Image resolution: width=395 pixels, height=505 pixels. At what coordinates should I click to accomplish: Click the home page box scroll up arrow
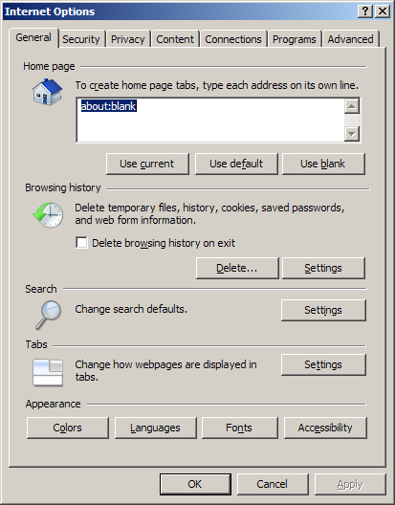click(352, 106)
